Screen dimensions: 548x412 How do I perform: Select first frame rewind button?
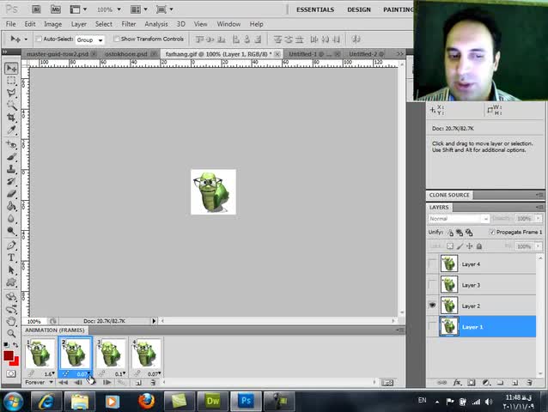63,383
